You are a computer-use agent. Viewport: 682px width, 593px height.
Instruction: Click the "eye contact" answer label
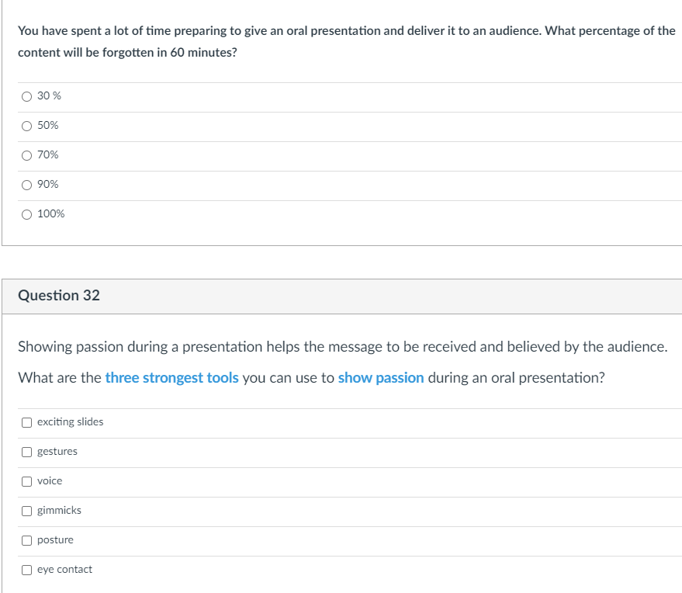(x=64, y=570)
